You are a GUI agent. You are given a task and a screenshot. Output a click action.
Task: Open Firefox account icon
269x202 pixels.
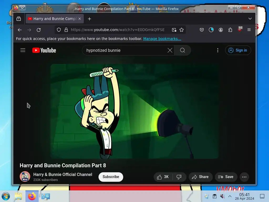click(221, 30)
